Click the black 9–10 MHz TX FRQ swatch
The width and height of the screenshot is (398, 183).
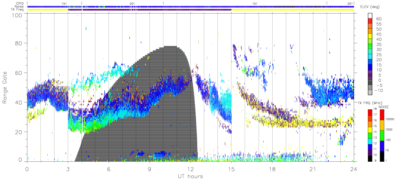[x=370, y=158]
